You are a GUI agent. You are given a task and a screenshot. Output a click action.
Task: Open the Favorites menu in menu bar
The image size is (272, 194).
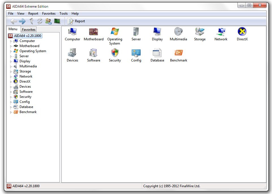[x=49, y=14]
